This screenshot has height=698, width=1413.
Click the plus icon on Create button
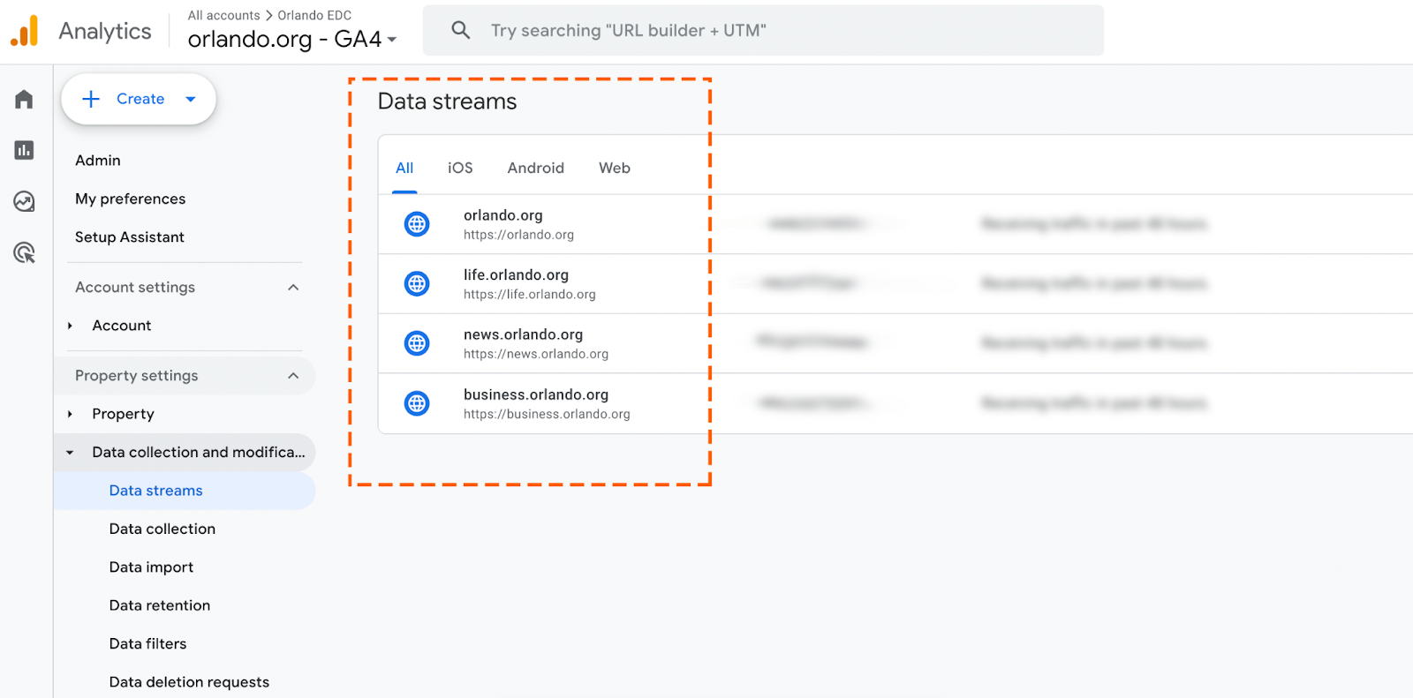pos(91,99)
